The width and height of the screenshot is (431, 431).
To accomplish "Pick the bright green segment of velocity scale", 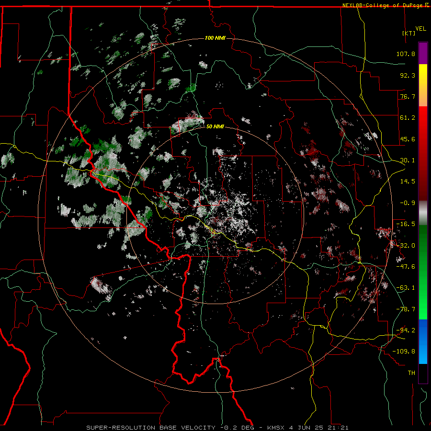I will pyautogui.click(x=423, y=272).
